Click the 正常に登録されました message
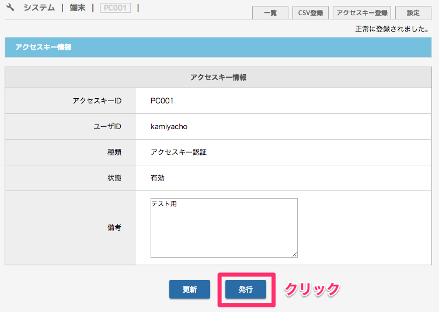Screen dimensions: 439x312 click(x=392, y=29)
